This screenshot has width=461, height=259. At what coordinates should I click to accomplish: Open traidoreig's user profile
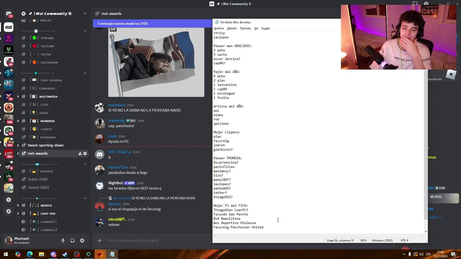point(116,121)
